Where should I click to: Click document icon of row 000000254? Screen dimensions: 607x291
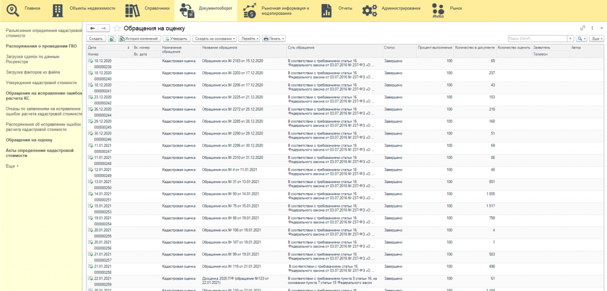click(91, 218)
